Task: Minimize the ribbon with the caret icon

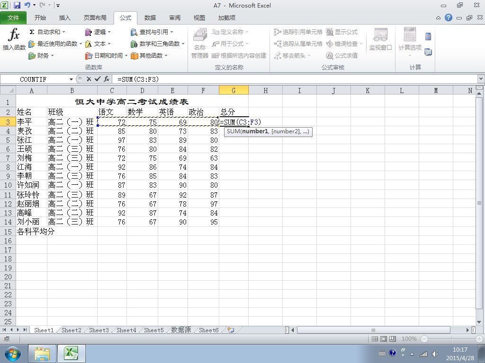Action: click(x=438, y=18)
